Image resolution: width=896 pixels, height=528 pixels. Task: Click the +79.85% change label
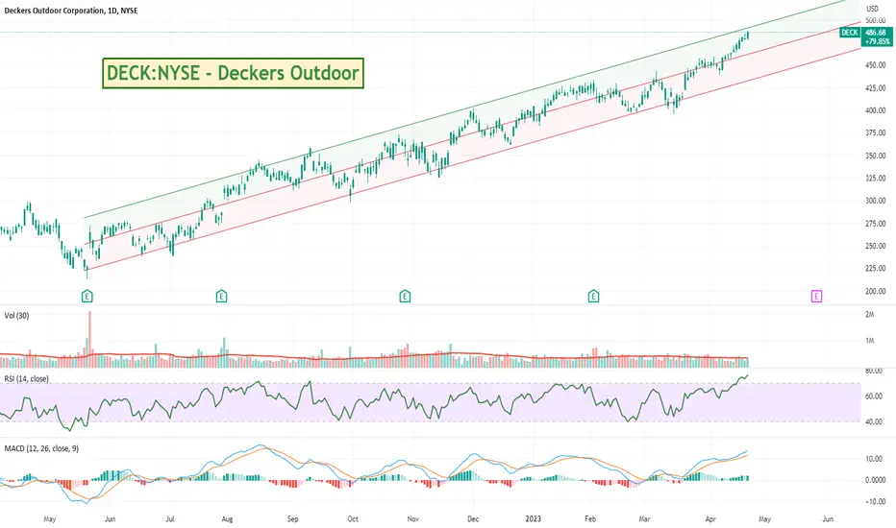[877, 41]
